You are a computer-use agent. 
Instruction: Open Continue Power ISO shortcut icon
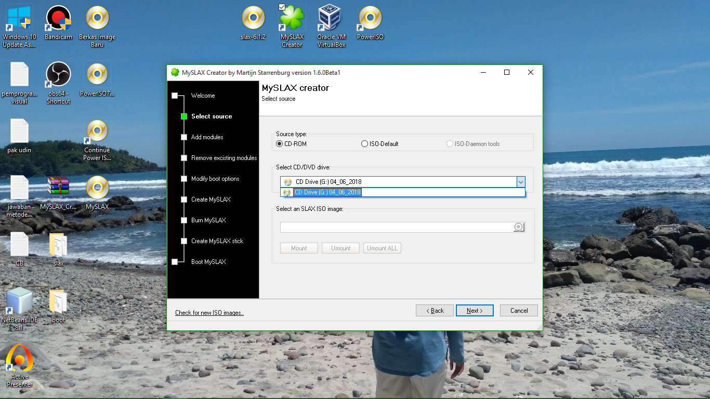pos(97,140)
